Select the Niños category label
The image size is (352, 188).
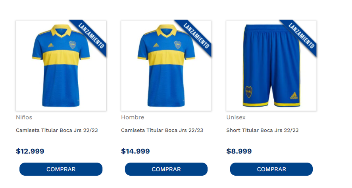[24, 117]
